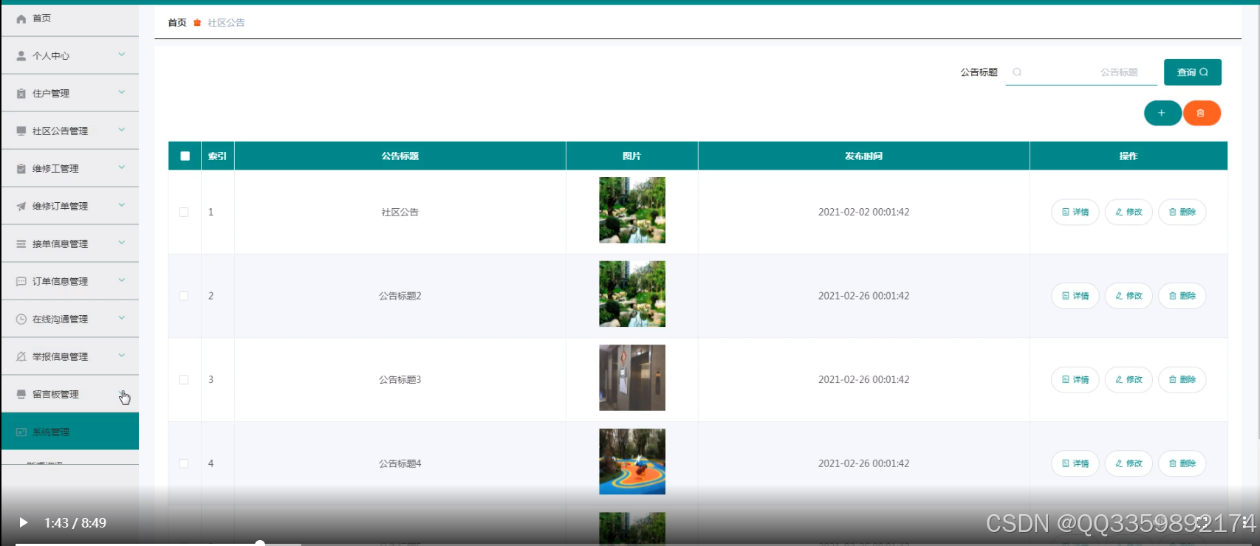Click the list icon for 接单信息管理

pos(21,243)
